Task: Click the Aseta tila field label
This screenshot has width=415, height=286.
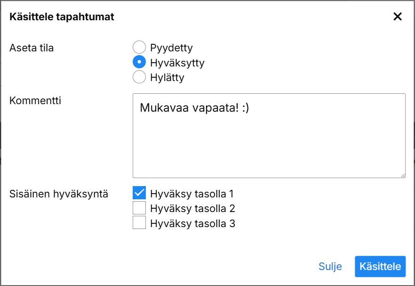Action: [x=32, y=48]
